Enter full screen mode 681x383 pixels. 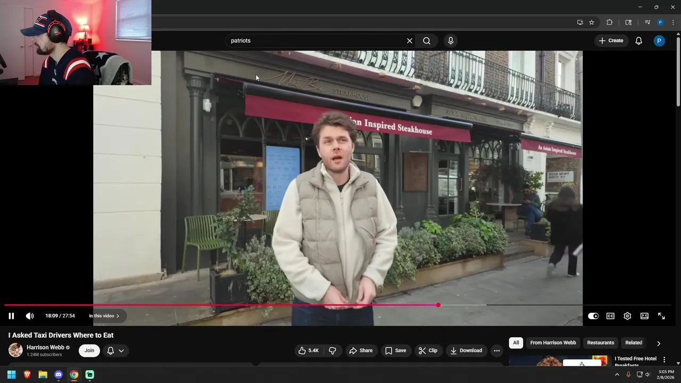click(x=661, y=316)
